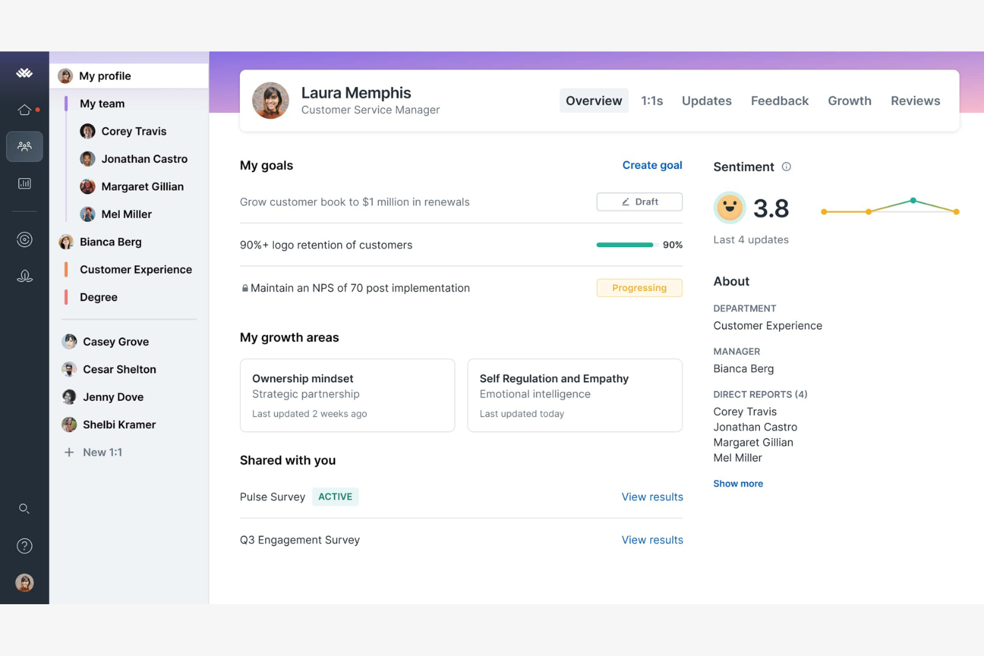Switch to the 1:1s tab

tap(652, 101)
